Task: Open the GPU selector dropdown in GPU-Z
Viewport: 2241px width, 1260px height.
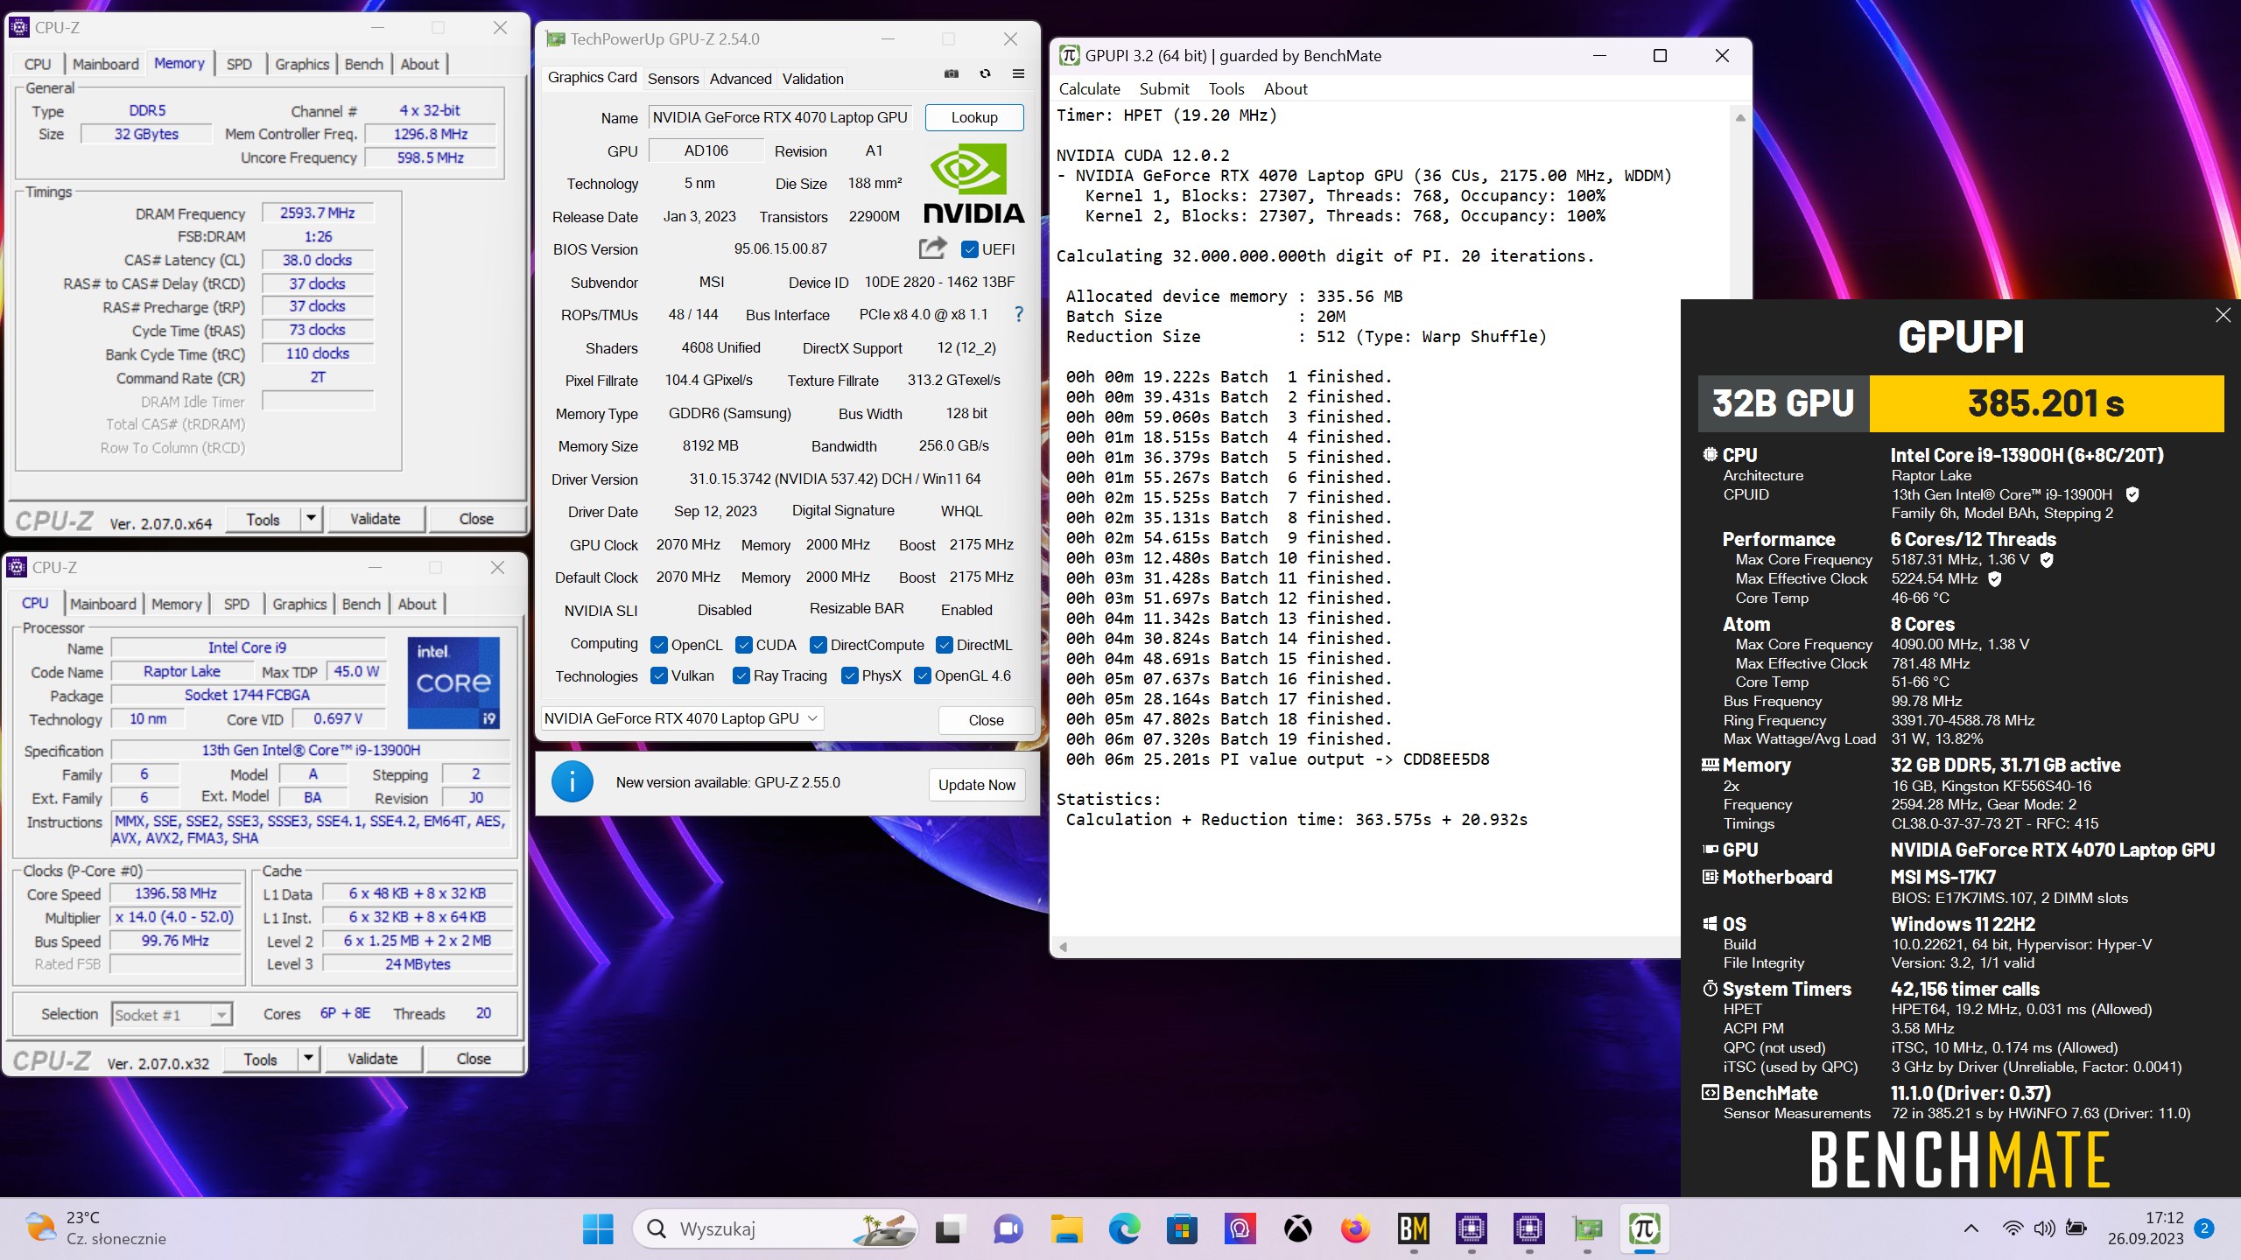Action: pos(682,718)
